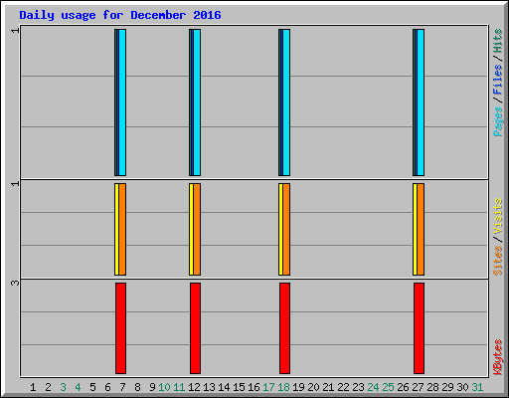The width and height of the screenshot is (509, 398).
Task: Click green day label 24 on the axis
Action: pyautogui.click(x=373, y=387)
